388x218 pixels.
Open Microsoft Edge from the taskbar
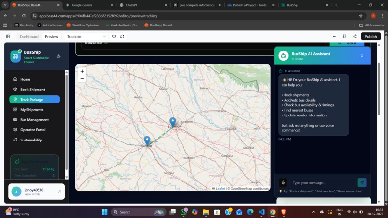click(250, 212)
